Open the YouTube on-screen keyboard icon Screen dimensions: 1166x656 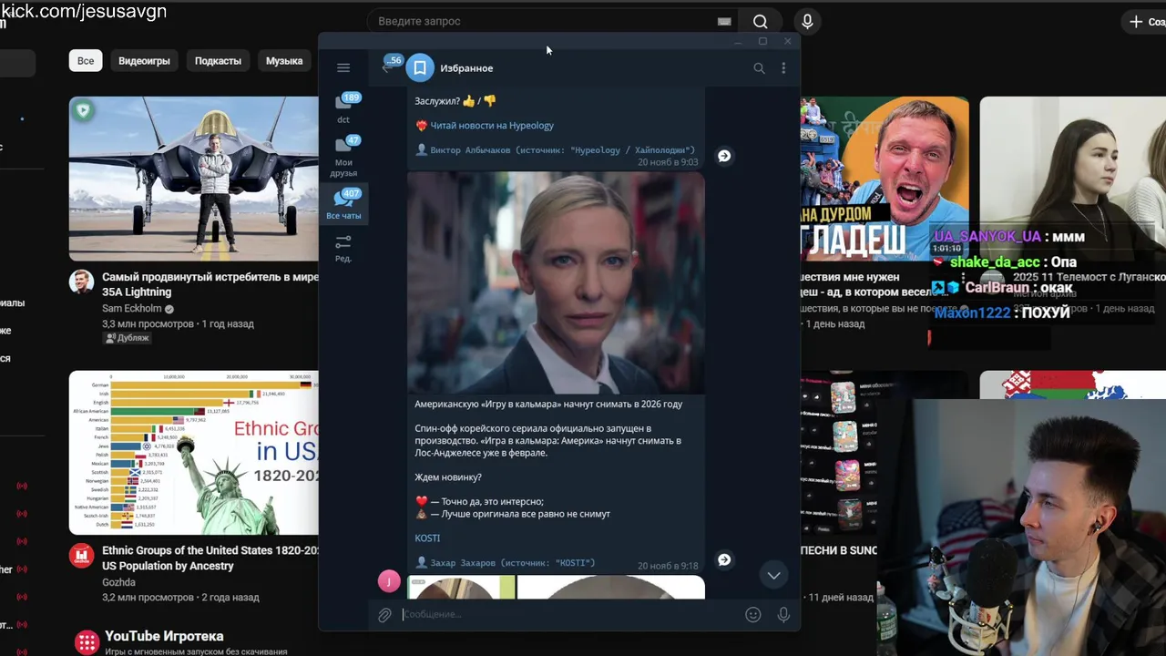tap(724, 21)
